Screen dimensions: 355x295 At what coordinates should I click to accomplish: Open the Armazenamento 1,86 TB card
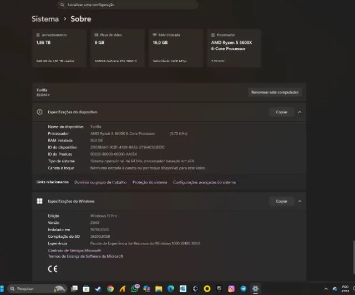tap(59, 48)
